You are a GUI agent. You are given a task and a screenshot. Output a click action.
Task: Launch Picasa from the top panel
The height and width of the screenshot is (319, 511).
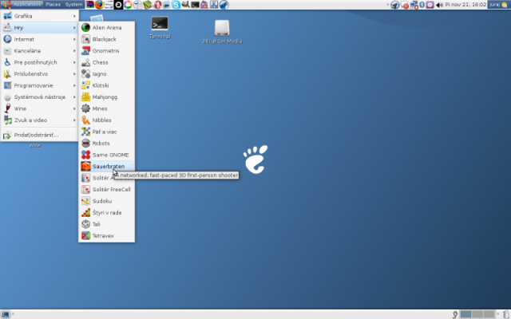click(128, 5)
